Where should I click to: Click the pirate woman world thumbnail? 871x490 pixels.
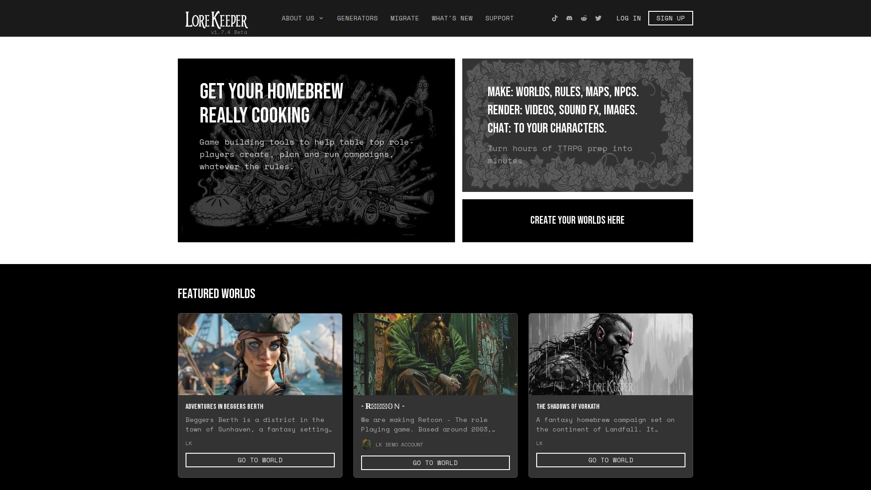[260, 354]
